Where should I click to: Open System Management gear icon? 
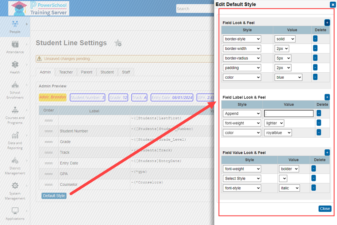point(15,186)
